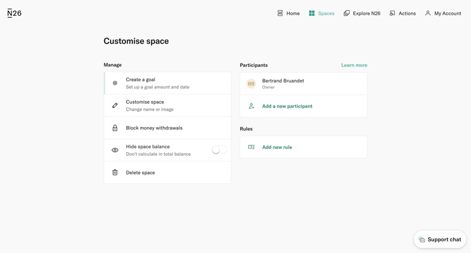The image size is (471, 253).
Task: Click the Explore N26 cards icon
Action: pos(347,13)
